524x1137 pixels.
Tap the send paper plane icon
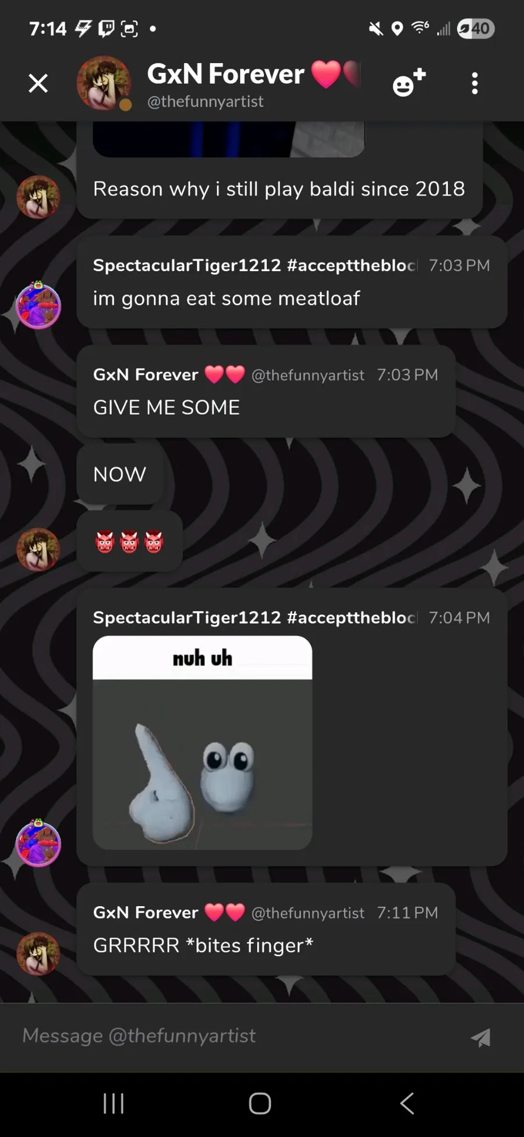click(481, 1037)
